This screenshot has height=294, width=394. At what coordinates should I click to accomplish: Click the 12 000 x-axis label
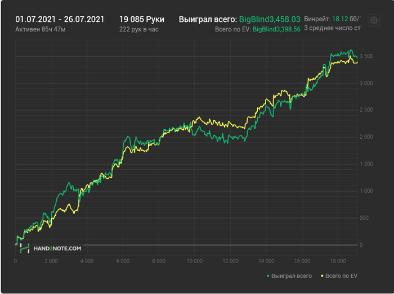click(231, 261)
